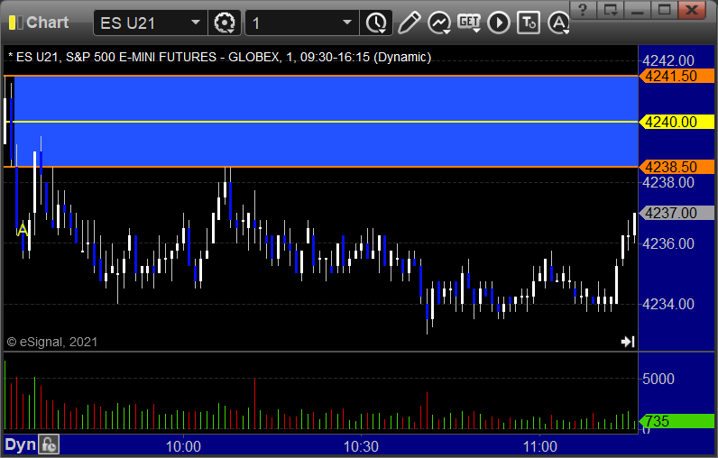Click the chart title ES U21 description text
Screen dimensions: 718x458
pos(219,57)
